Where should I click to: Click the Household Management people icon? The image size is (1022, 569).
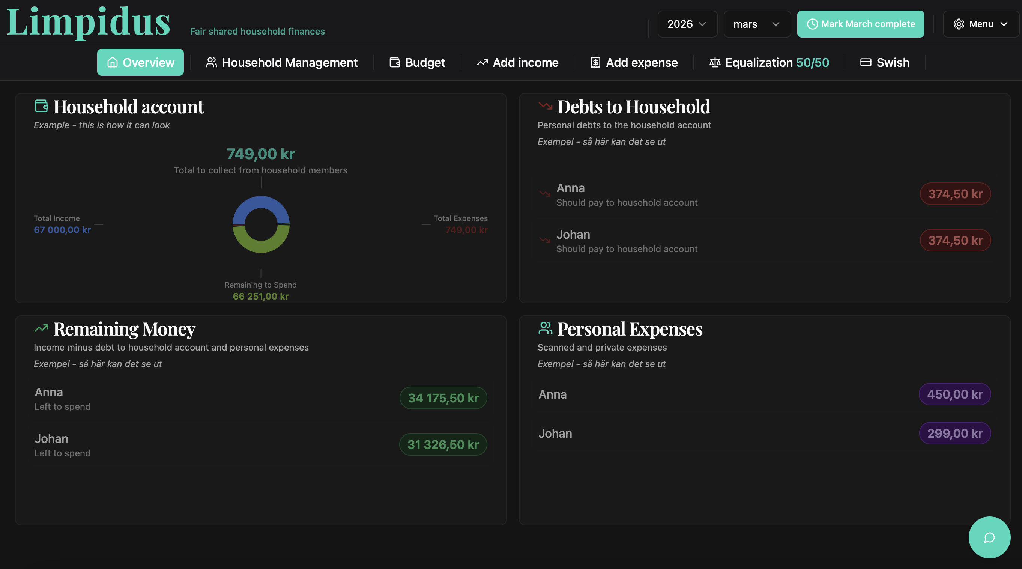click(211, 62)
